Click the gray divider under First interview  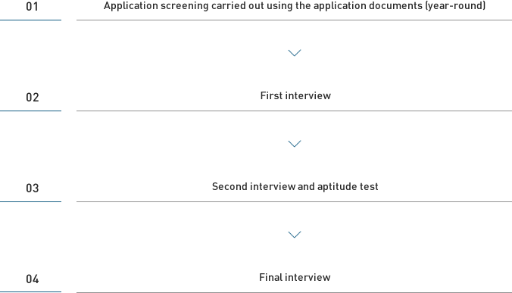click(x=294, y=111)
